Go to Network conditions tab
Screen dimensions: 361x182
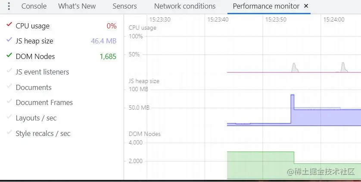pyautogui.click(x=185, y=6)
